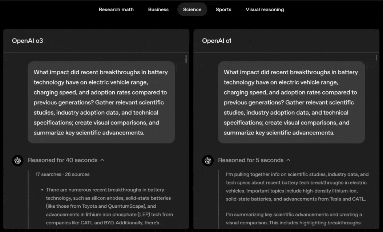
Task: Click the "17 searches · 26 sources" label
Action: pos(63,174)
